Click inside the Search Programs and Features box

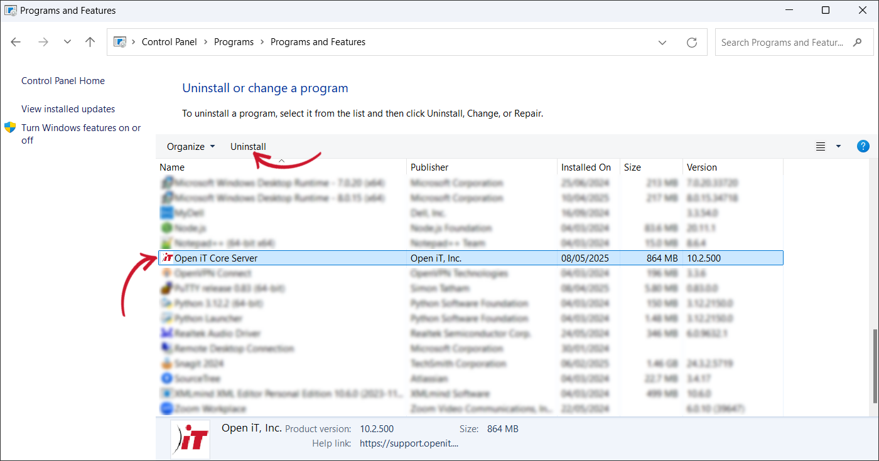785,42
